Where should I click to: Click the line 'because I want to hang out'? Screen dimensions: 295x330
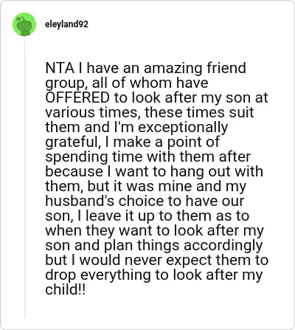click(154, 171)
